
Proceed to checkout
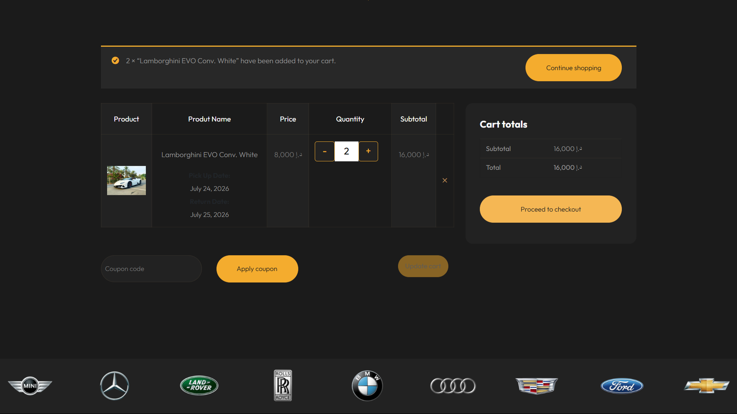click(x=550, y=209)
